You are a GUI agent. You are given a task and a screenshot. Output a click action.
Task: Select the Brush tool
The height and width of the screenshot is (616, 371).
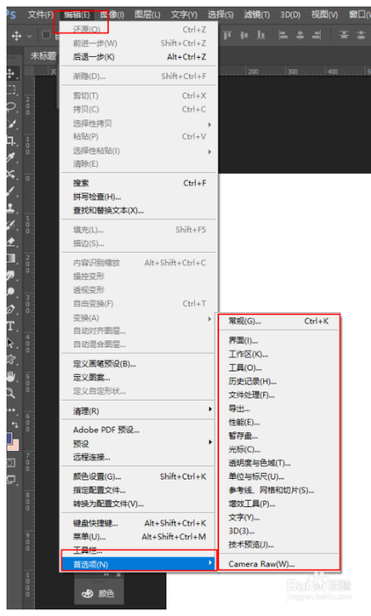click(x=11, y=191)
